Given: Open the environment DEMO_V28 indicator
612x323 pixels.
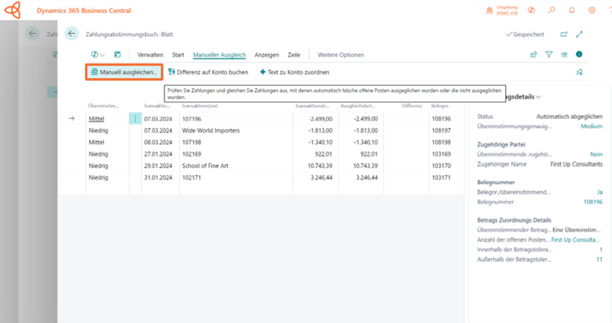Looking at the screenshot, I should tap(501, 11).
